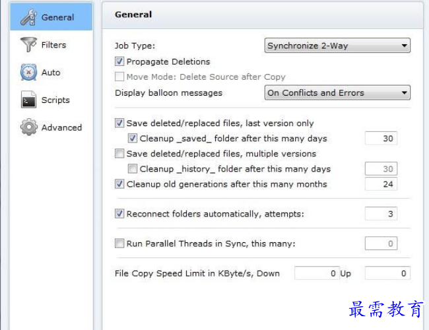Expand the Display balloon messages dropdown
The image size is (429, 330).
click(x=337, y=93)
